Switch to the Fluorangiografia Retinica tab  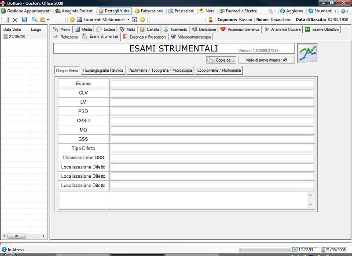point(103,70)
